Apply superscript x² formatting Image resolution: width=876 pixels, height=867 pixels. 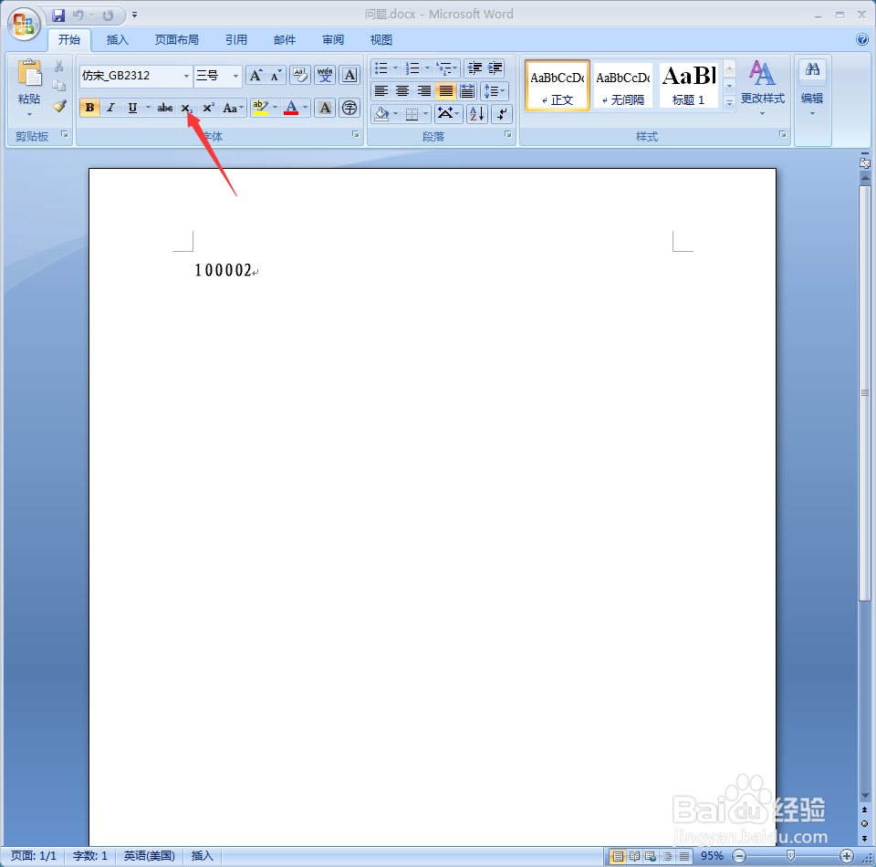point(208,108)
